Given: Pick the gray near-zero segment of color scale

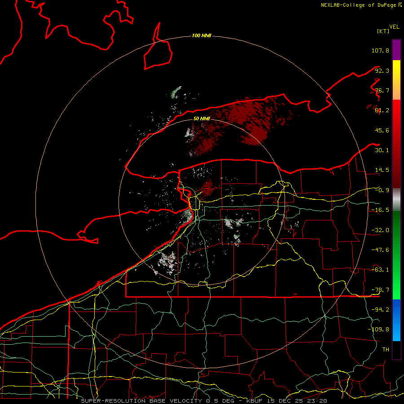Looking at the screenshot, I should [396, 200].
